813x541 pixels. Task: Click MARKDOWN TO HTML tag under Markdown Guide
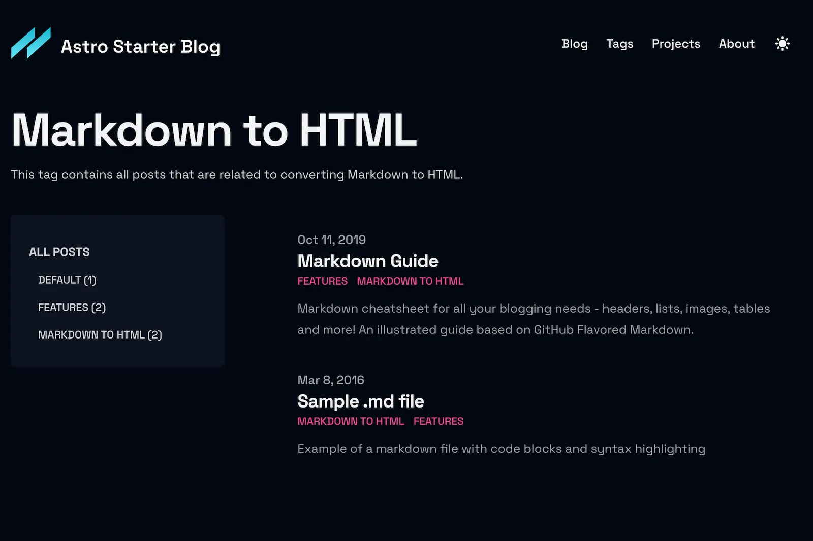pyautogui.click(x=410, y=281)
